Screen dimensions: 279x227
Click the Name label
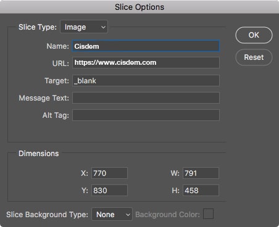click(57, 46)
